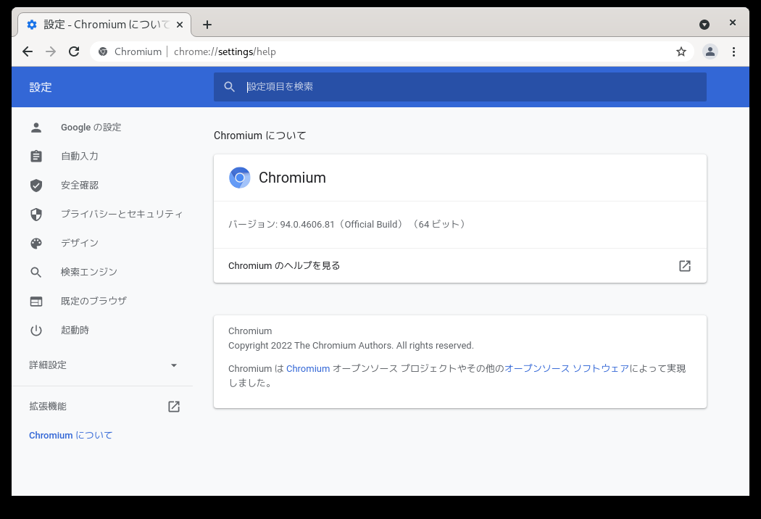Click the clipboard icon beside 自動入力

(x=36, y=157)
